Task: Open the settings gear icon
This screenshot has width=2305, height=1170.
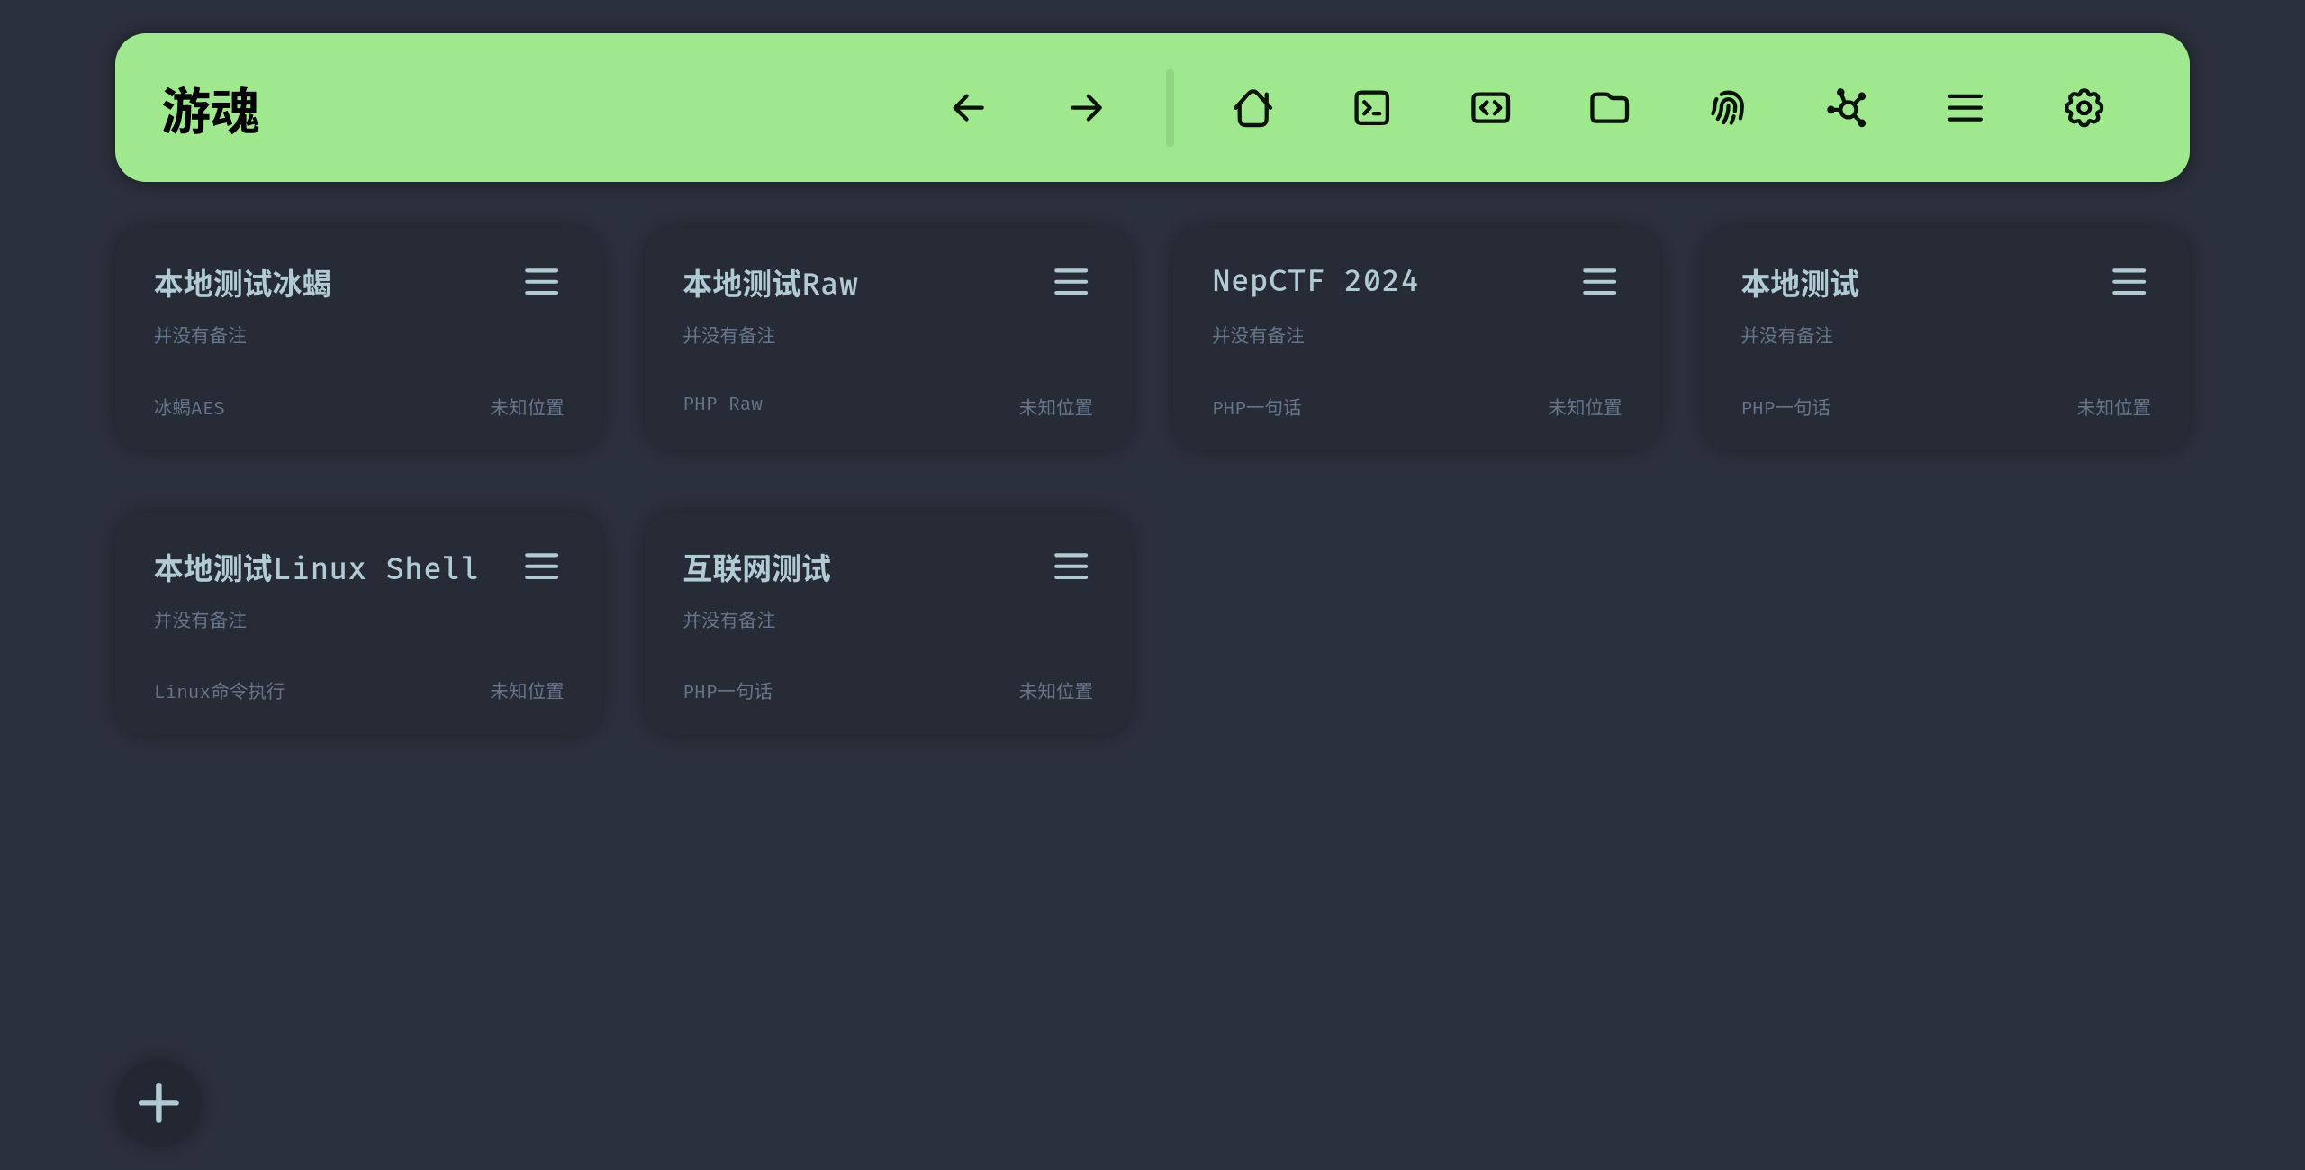Action: tap(2084, 108)
